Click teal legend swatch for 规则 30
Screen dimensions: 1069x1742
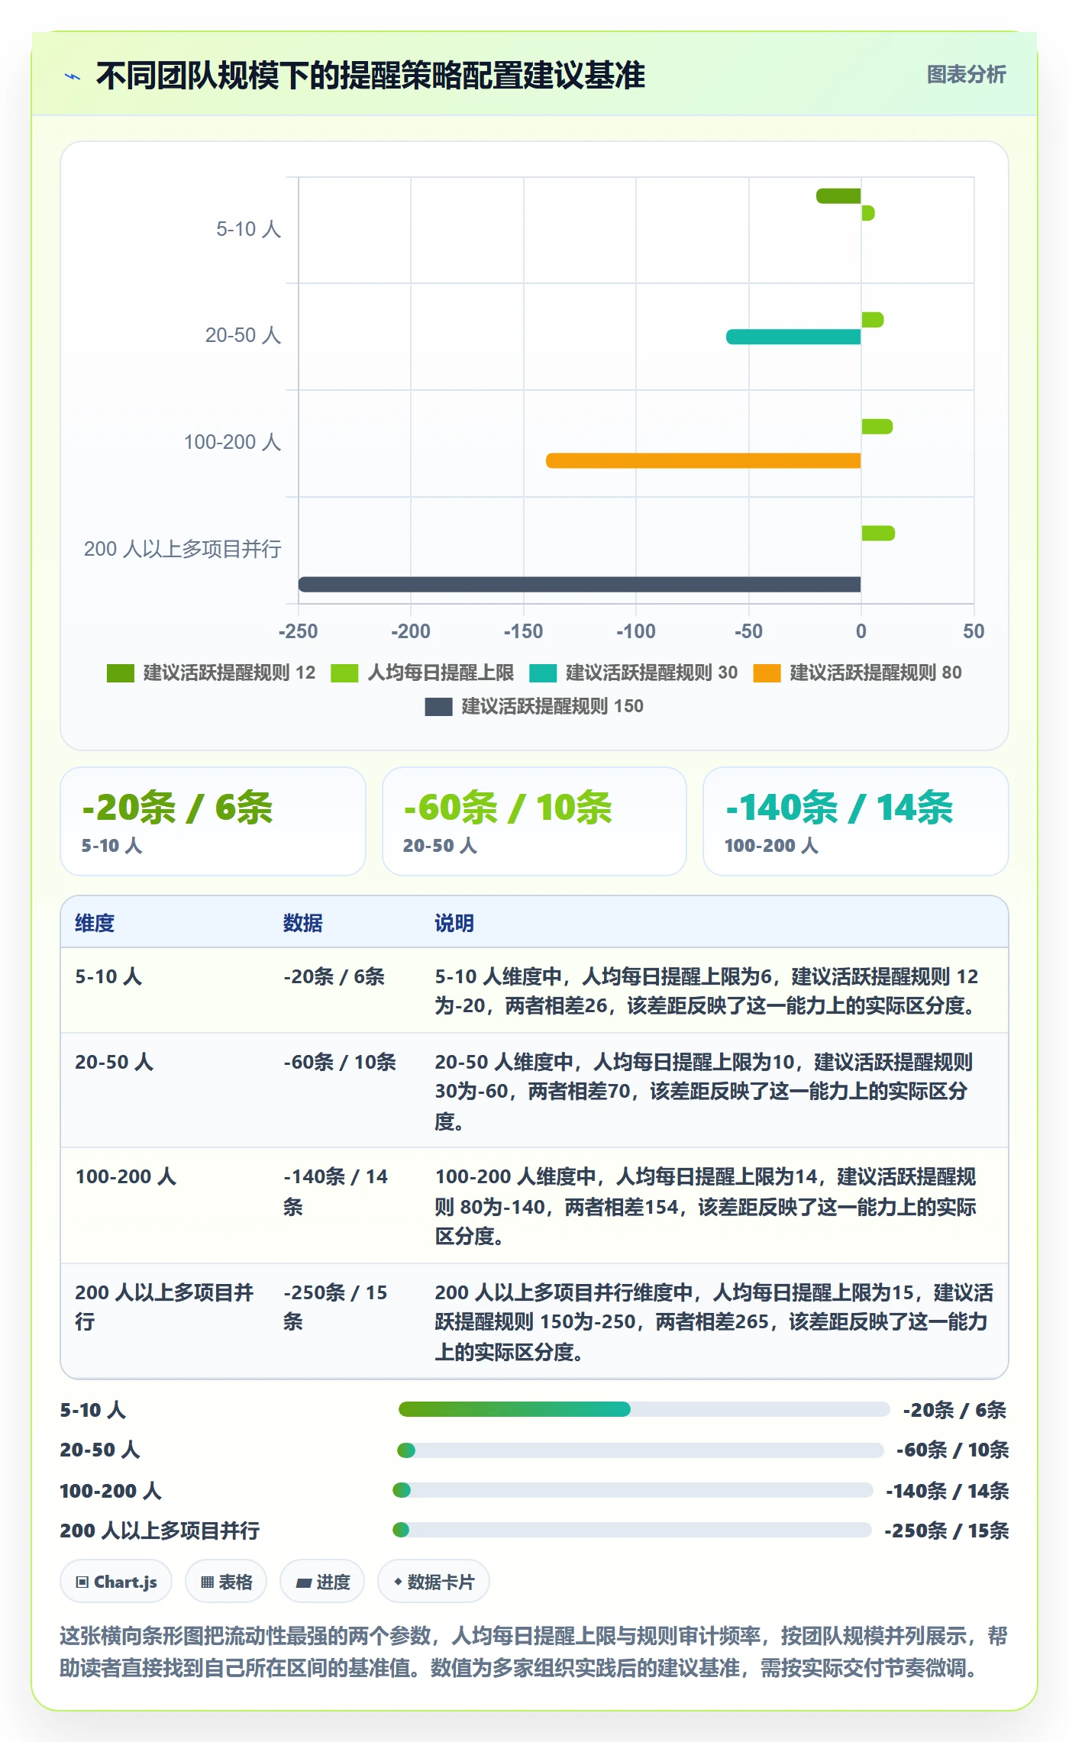[x=543, y=673]
